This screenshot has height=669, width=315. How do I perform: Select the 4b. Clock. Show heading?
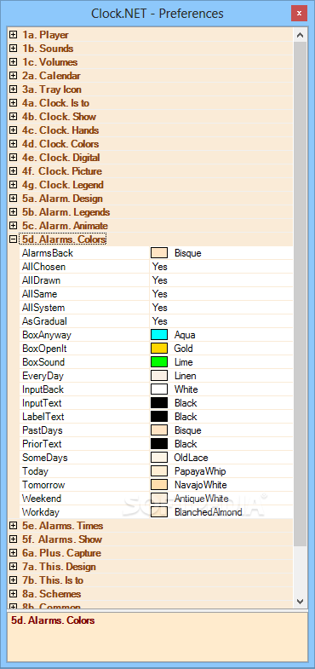59,117
